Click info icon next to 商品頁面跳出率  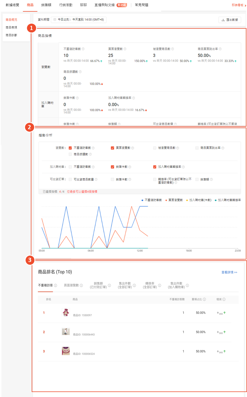(220, 49)
